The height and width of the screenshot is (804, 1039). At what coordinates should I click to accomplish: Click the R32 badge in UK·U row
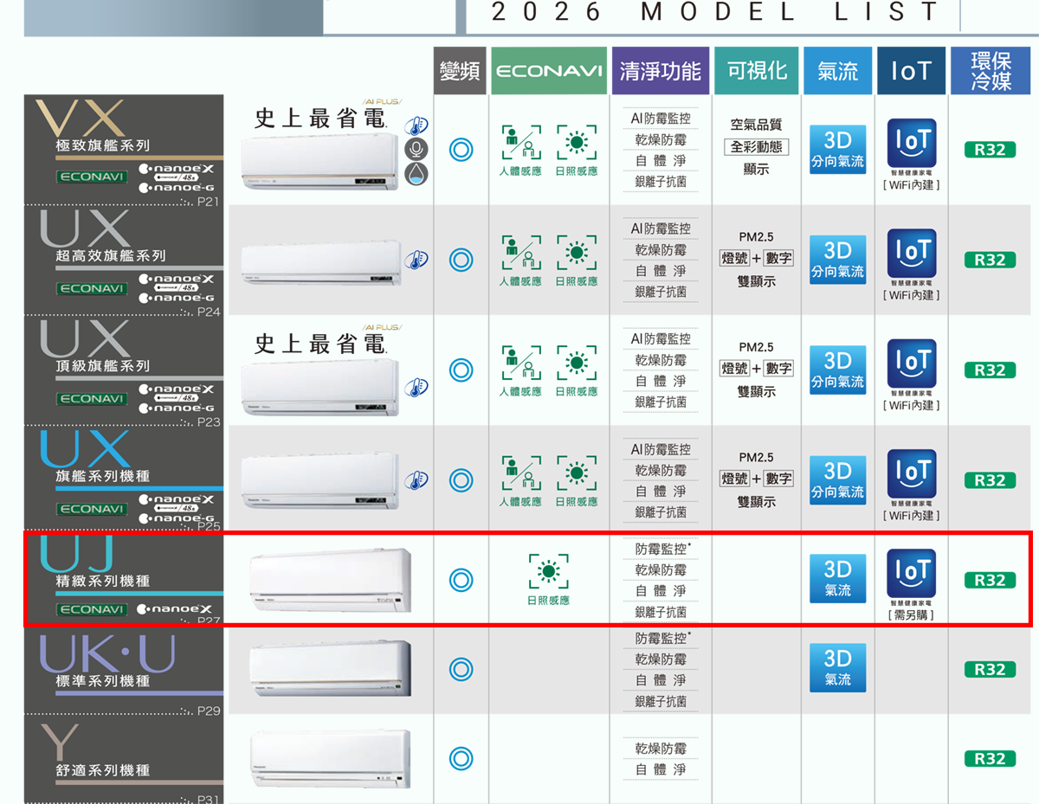(x=990, y=669)
